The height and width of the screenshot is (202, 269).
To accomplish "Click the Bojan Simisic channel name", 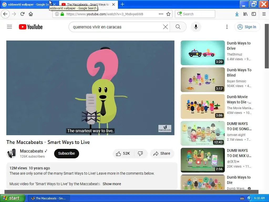I will point(237,81).
